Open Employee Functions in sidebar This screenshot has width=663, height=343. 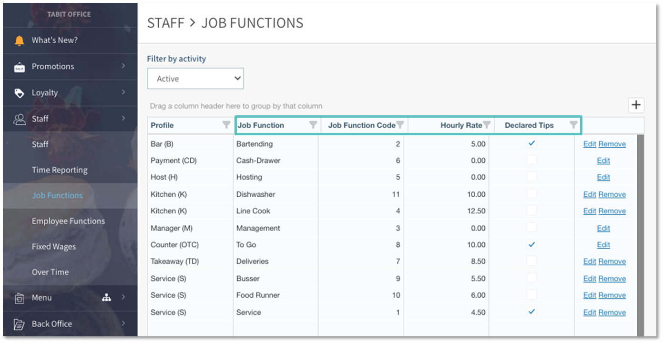click(x=68, y=221)
